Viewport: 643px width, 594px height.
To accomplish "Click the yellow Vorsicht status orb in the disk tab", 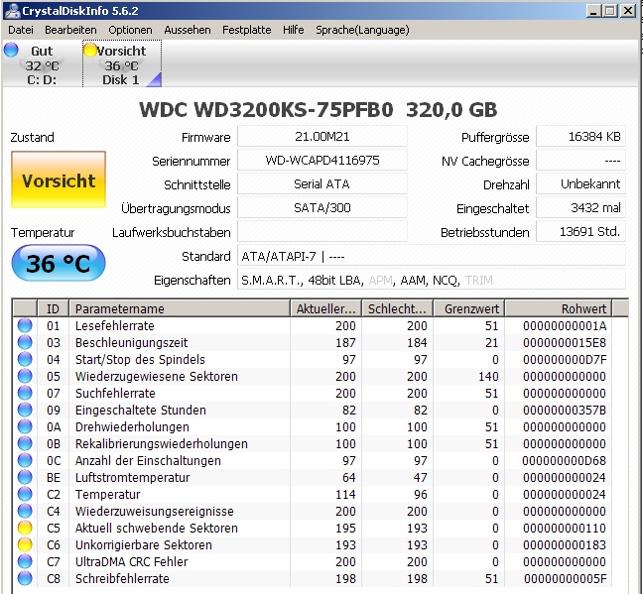I will click(x=90, y=50).
